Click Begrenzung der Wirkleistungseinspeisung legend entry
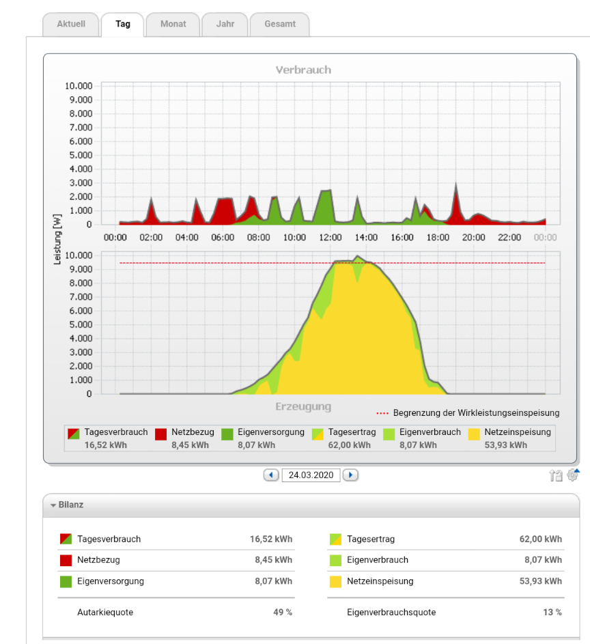This screenshot has width=590, height=644. coord(468,412)
